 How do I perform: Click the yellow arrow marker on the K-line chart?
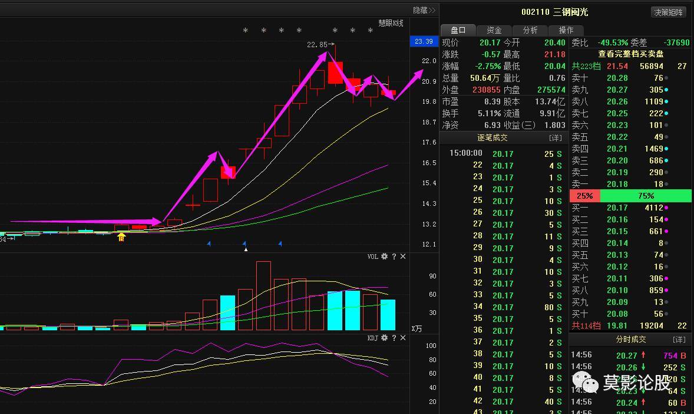tap(121, 236)
